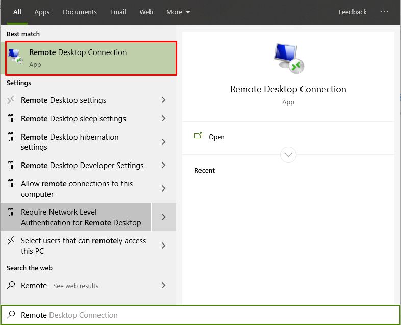
Task: Switch to the Web tab
Action: (x=146, y=12)
